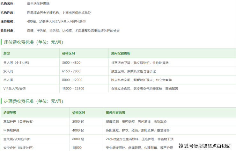Viewport: 236px width, 151px height.
Task: Click the cell starting '专业舒缓照护、疼痛管理'
Action: 170,147
